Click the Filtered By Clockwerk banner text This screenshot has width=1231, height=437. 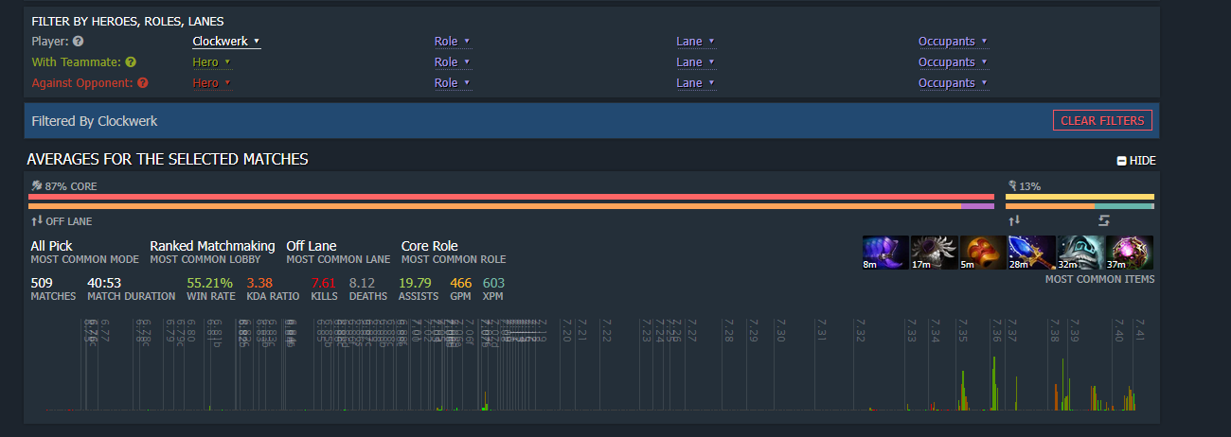coord(95,121)
